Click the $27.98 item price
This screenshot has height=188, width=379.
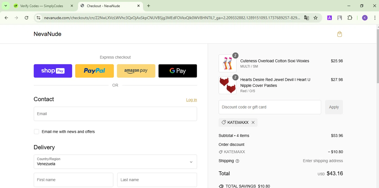tap(337, 79)
